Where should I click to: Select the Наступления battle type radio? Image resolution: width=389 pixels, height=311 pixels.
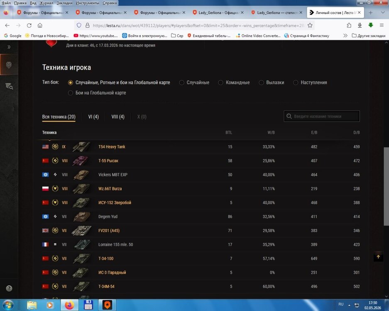coord(296,83)
